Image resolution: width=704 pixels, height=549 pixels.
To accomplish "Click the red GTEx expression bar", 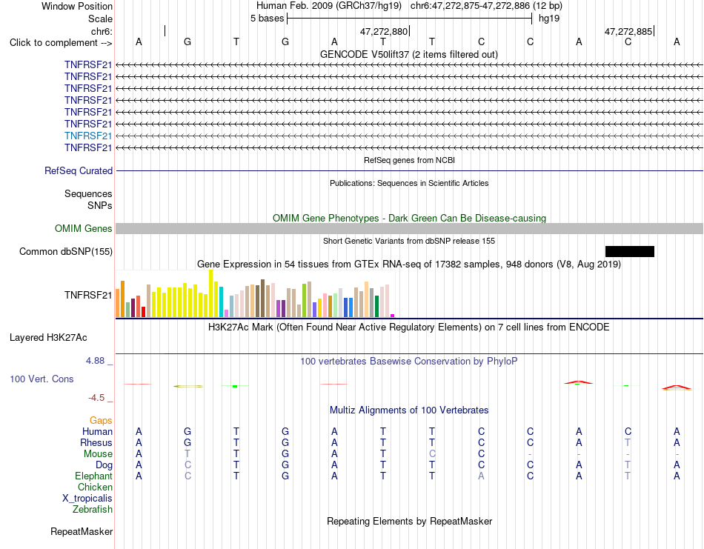I will pos(143,312).
